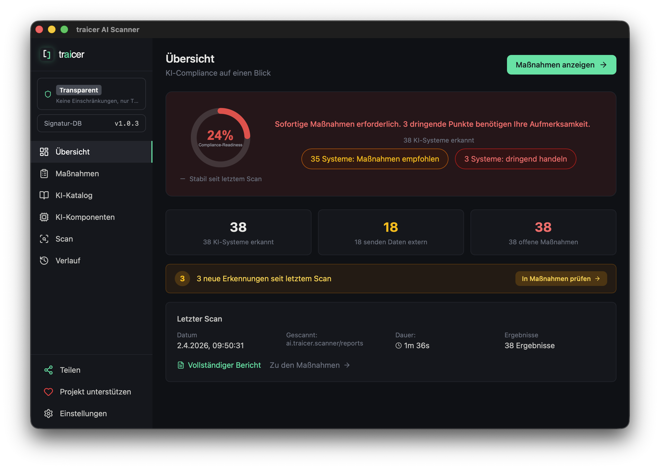The image size is (660, 469).
Task: Click the Maßnahmen clipboard icon
Action: 44,174
